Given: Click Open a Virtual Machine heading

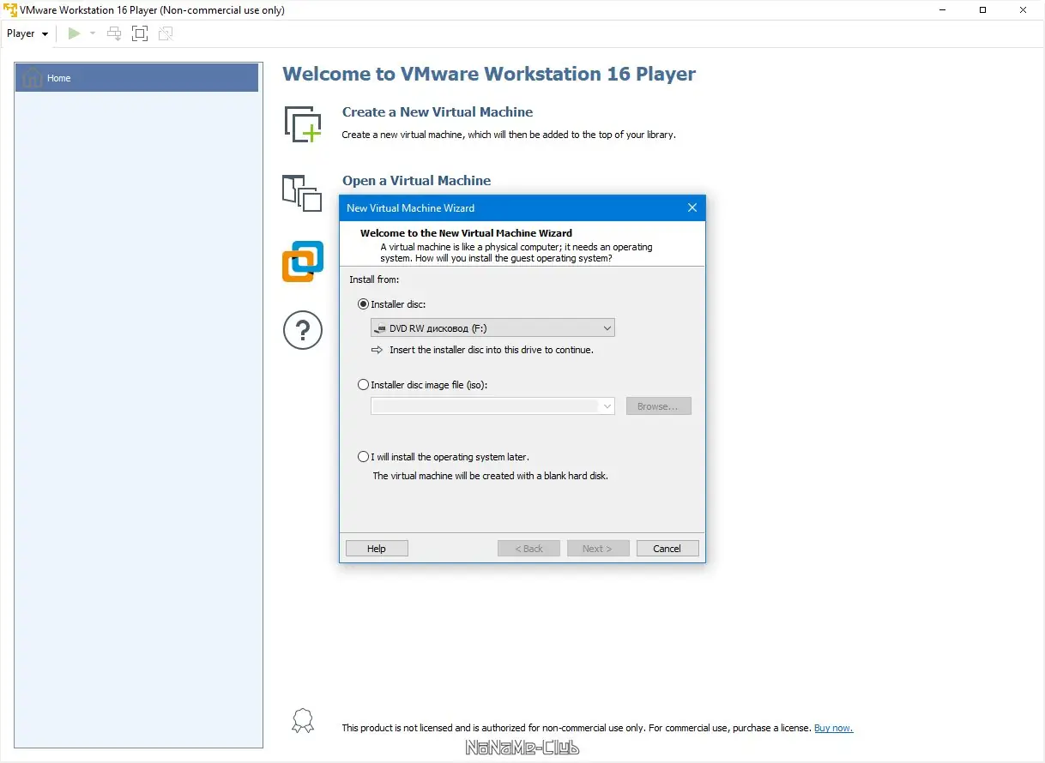Looking at the screenshot, I should coord(416,181).
